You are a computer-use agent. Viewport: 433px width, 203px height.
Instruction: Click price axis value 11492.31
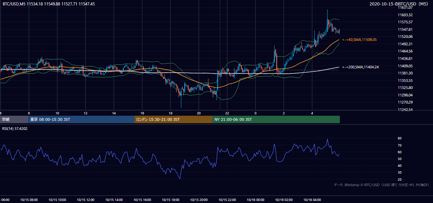click(x=405, y=44)
